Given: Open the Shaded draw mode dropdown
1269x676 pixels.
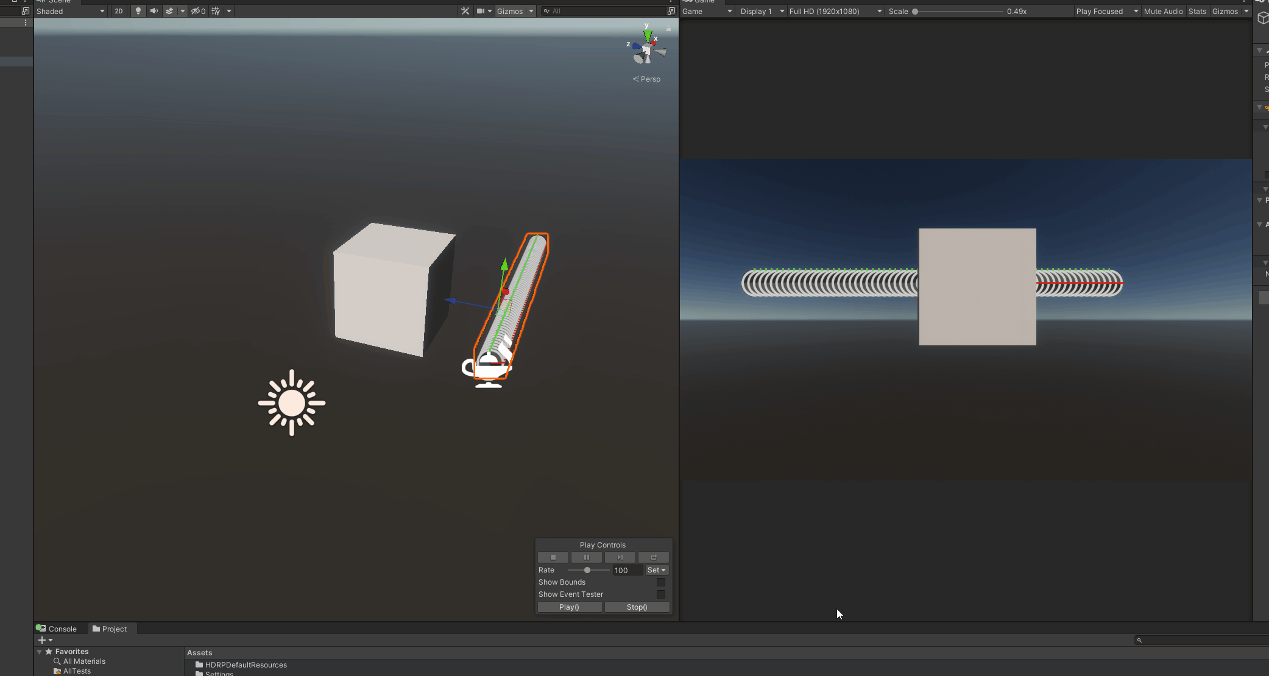Looking at the screenshot, I should [x=70, y=11].
